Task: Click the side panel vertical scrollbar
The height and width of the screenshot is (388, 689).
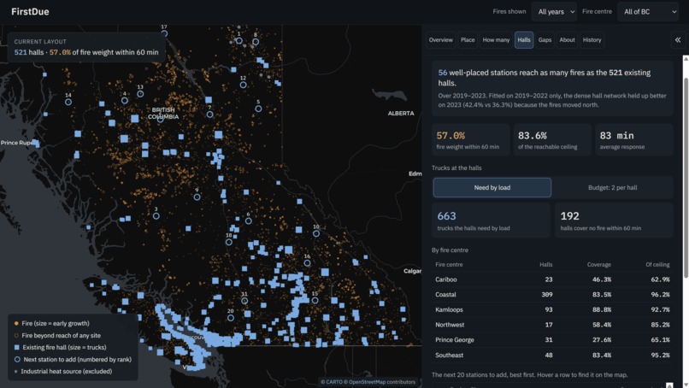Action: (686, 178)
